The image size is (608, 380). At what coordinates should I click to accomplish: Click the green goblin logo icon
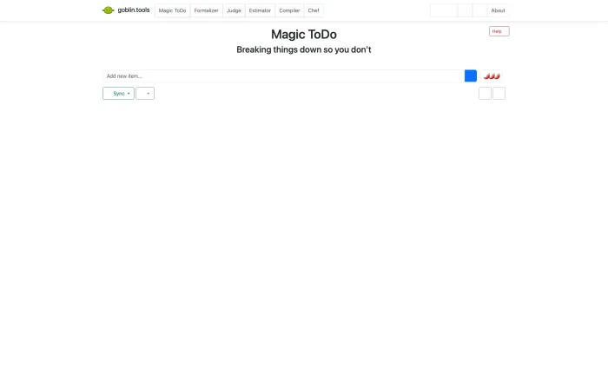pos(108,10)
